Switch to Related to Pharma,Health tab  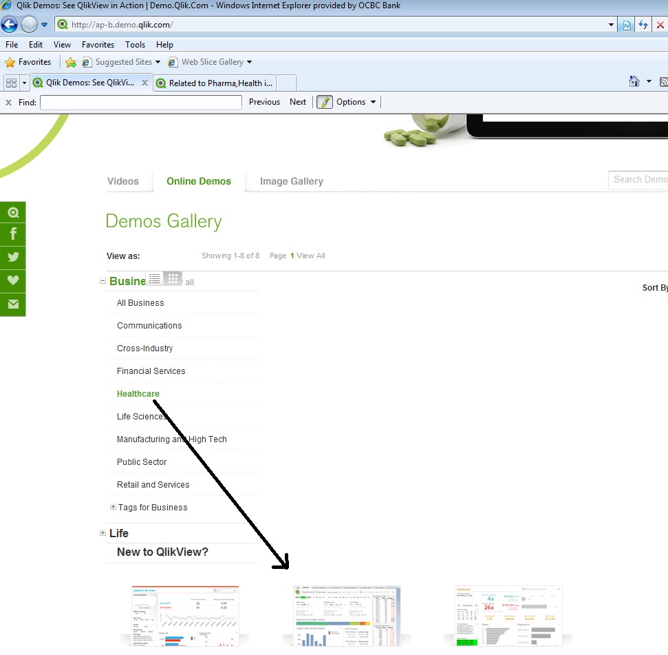[215, 83]
